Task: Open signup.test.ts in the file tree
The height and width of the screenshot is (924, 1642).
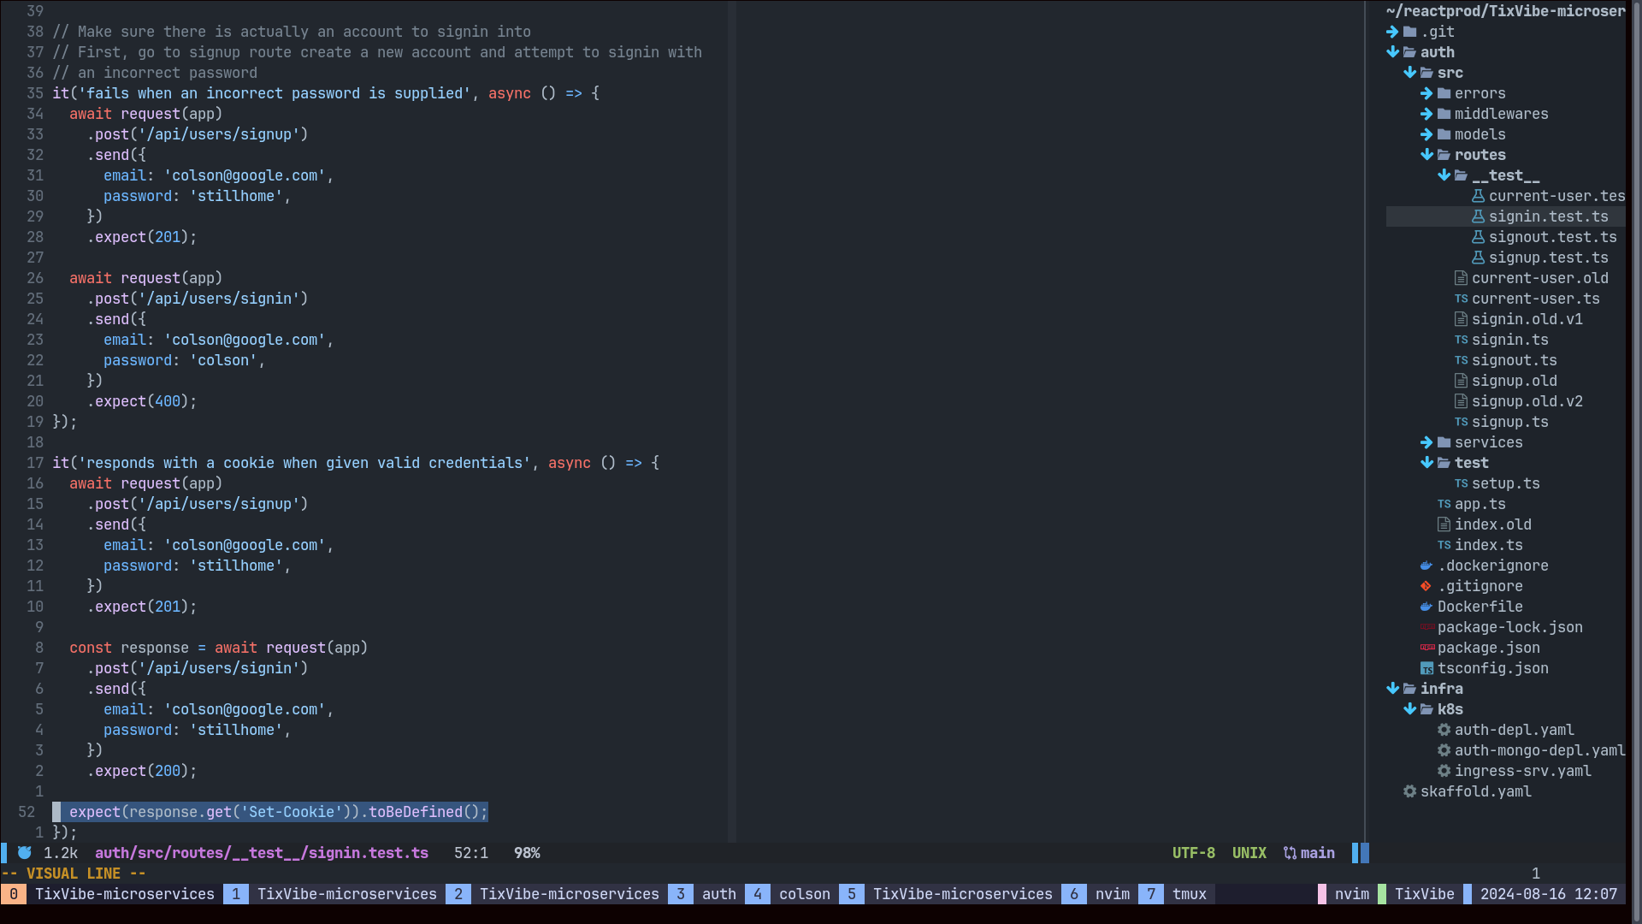Action: click(x=1548, y=258)
